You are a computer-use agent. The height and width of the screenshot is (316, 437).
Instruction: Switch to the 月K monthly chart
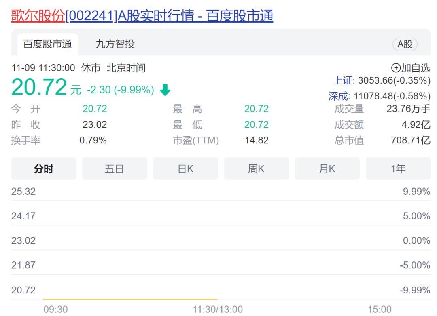pos(327,169)
